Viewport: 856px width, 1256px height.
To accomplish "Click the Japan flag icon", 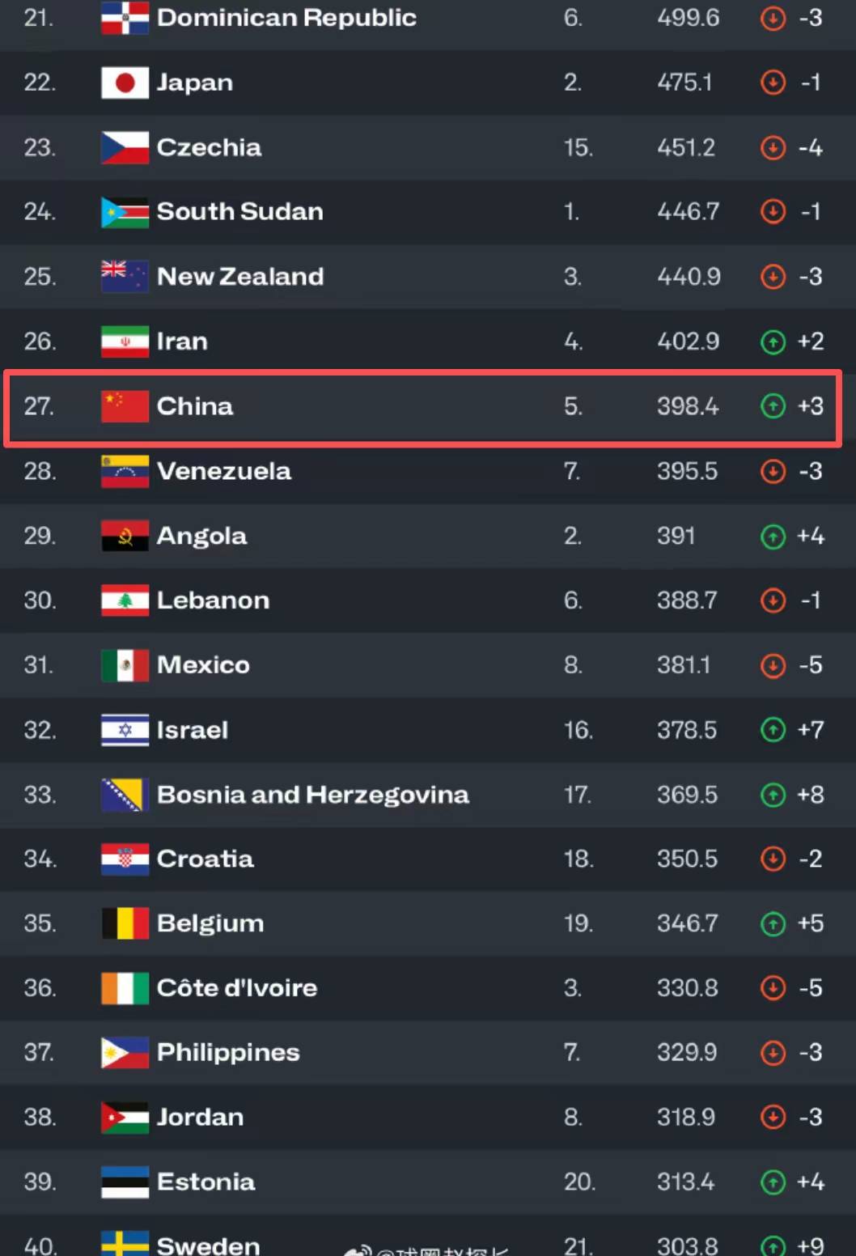I will 125,83.
